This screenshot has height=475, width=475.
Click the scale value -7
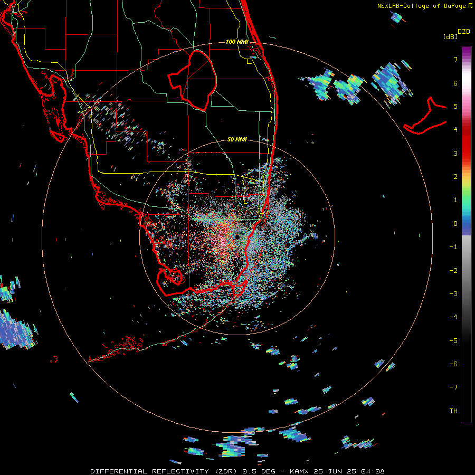(x=453, y=387)
